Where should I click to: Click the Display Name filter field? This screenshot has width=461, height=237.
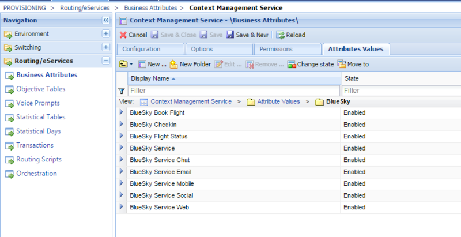[x=234, y=91]
